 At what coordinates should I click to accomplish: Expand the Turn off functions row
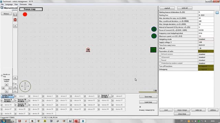[206, 66]
